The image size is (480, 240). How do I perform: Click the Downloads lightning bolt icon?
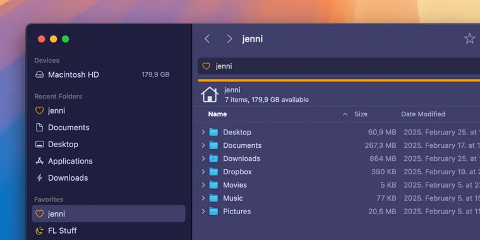[40, 178]
